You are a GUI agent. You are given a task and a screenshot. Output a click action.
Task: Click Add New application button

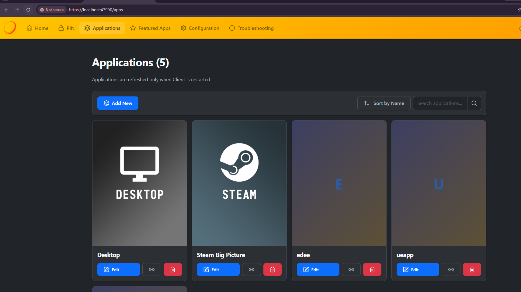tap(118, 103)
